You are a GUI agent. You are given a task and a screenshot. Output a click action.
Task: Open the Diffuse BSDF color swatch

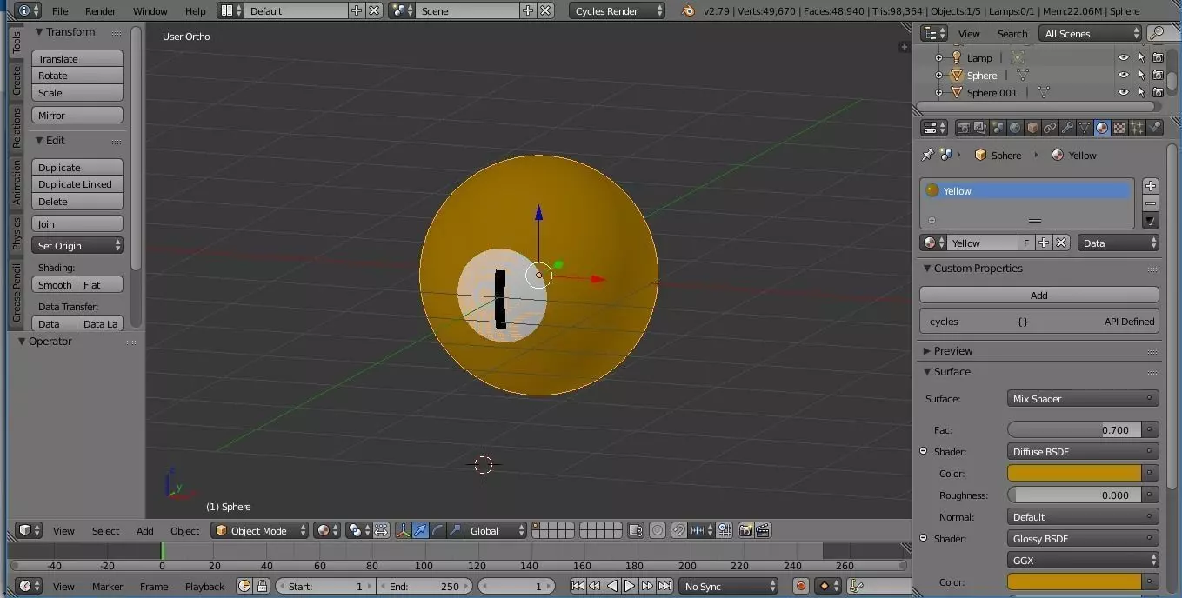pyautogui.click(x=1075, y=474)
